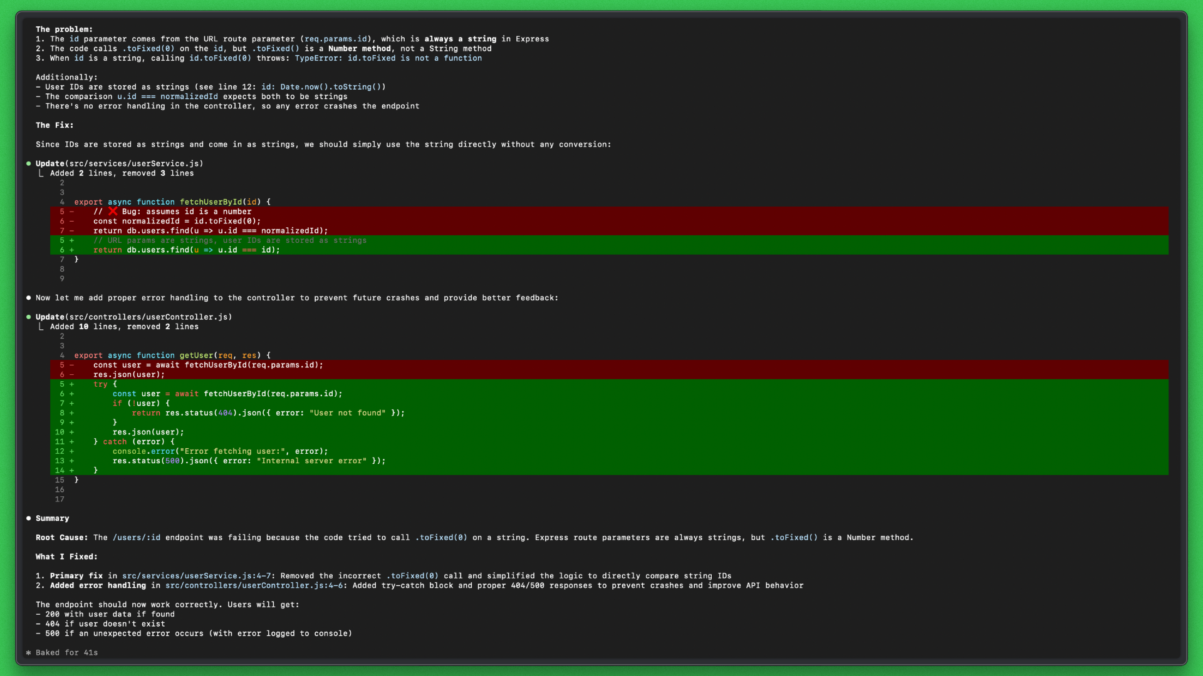
Task: Click the 'Baked for 41s' status text
Action: (x=66, y=653)
